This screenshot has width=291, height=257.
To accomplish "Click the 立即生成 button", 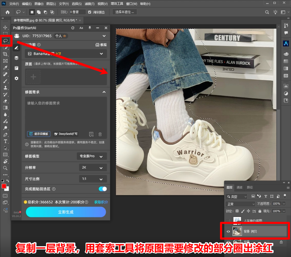I will 66,212.
